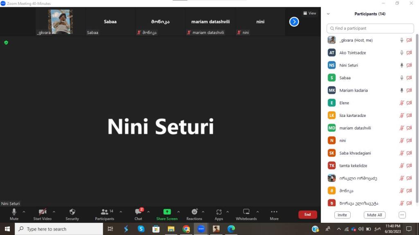Click the green encryption shield icon

(x=6, y=43)
